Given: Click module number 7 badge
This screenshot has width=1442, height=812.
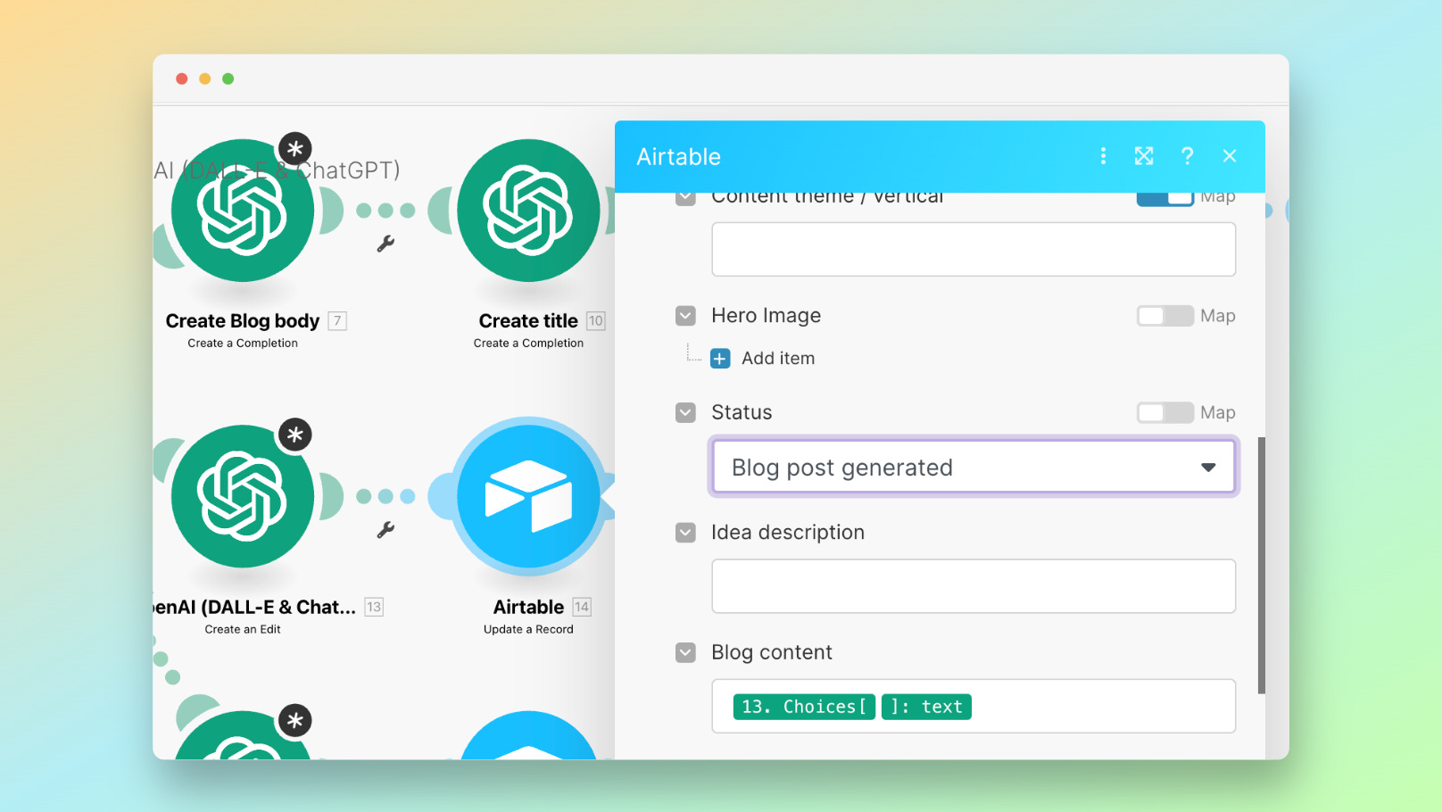Looking at the screenshot, I should [337, 321].
